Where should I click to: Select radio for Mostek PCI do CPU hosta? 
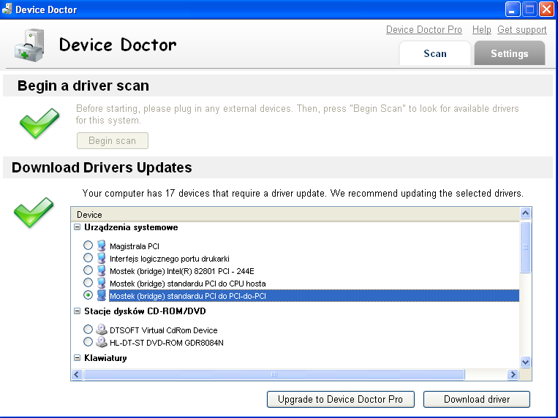coord(88,283)
